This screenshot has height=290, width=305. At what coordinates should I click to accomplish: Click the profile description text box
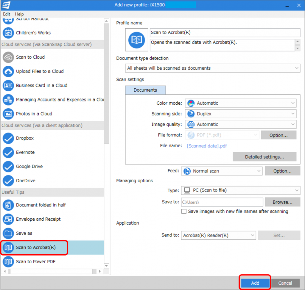[222, 45]
